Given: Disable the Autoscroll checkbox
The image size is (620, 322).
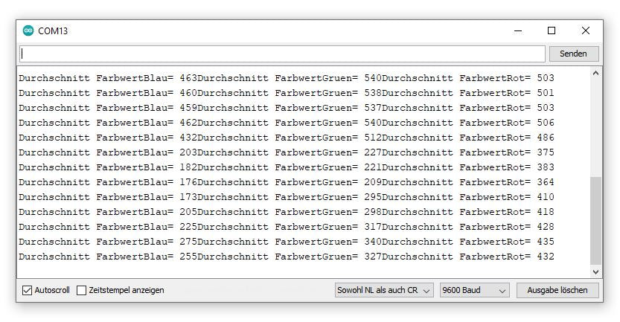Looking at the screenshot, I should tap(27, 290).
